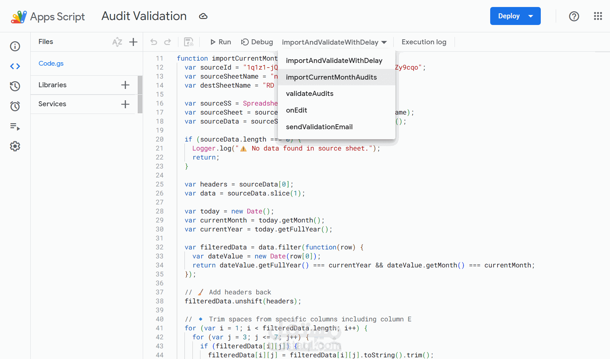Select importCurrentMonthAudits from function list
The width and height of the screenshot is (610, 359).
coord(336,77)
